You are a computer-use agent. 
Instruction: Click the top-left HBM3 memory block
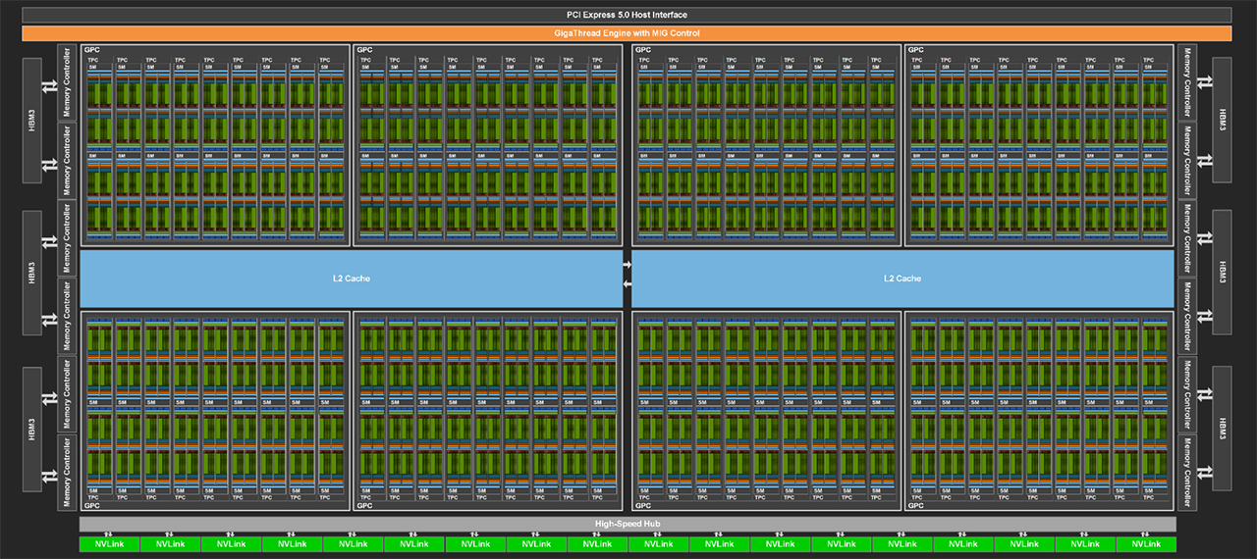click(32, 120)
